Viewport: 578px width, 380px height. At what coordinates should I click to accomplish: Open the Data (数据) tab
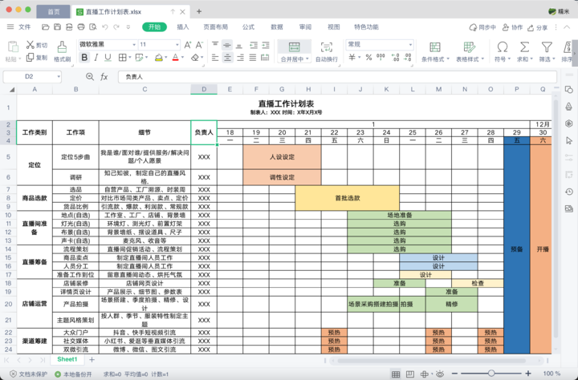276,27
